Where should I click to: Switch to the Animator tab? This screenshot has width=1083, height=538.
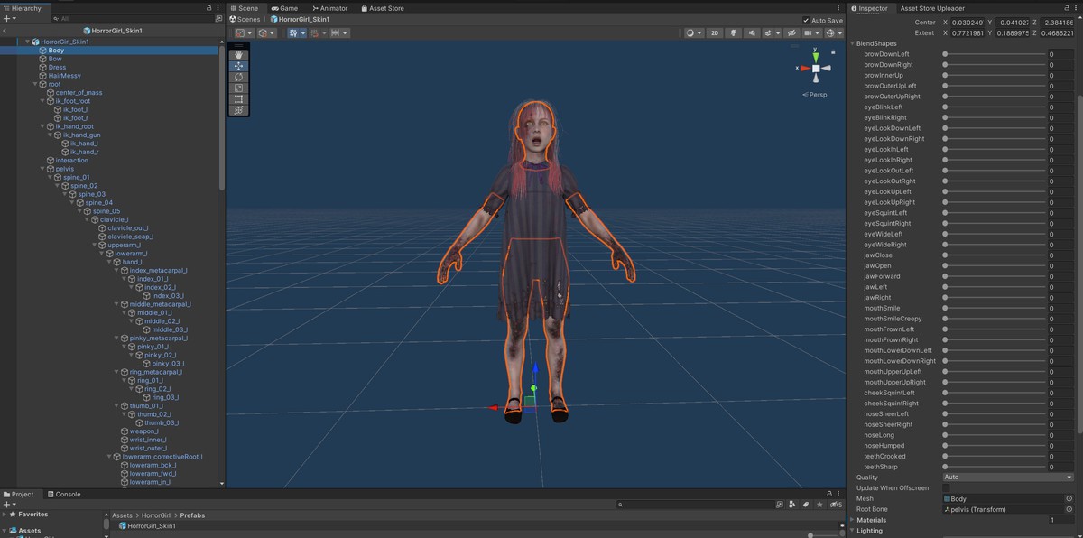(329, 8)
